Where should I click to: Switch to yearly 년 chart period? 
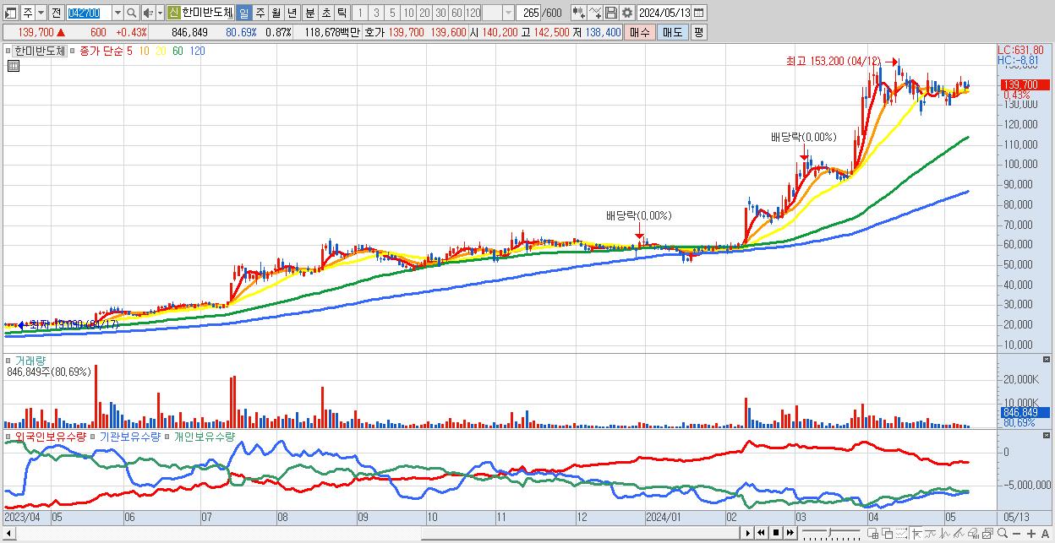coord(292,13)
